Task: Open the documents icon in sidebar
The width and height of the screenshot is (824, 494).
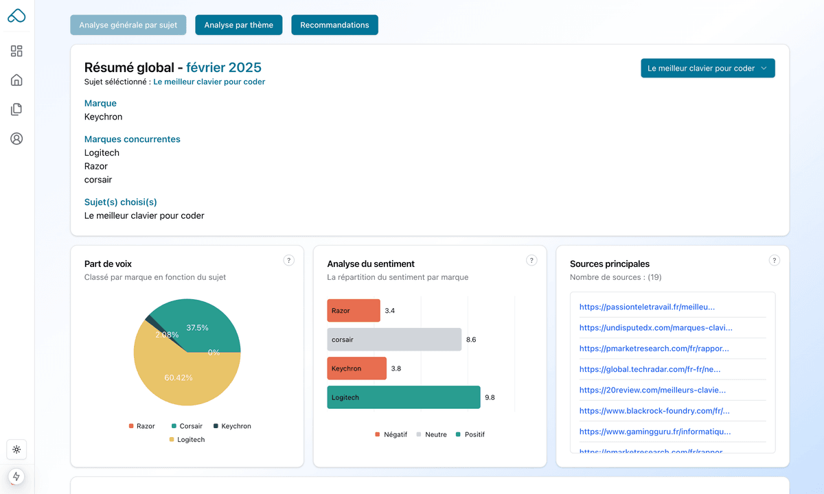Action: 16,109
